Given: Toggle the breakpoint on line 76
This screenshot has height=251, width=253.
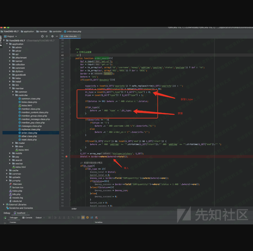Looking at the screenshot, I should [66, 157].
